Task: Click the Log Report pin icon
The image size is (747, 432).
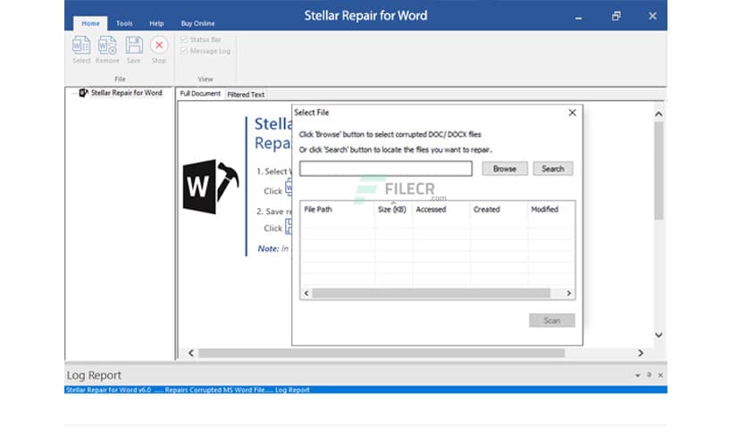Action: click(649, 376)
